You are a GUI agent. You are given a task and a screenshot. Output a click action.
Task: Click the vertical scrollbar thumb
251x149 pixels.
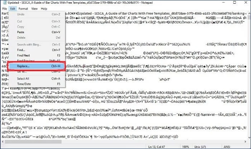(249, 17)
